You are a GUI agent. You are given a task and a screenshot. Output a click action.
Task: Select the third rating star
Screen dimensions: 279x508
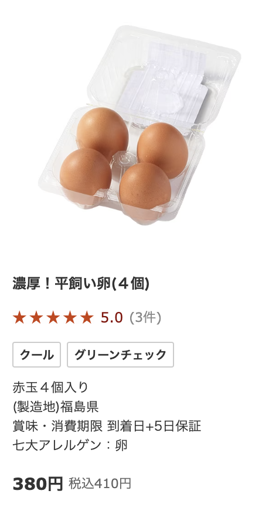click(x=53, y=317)
